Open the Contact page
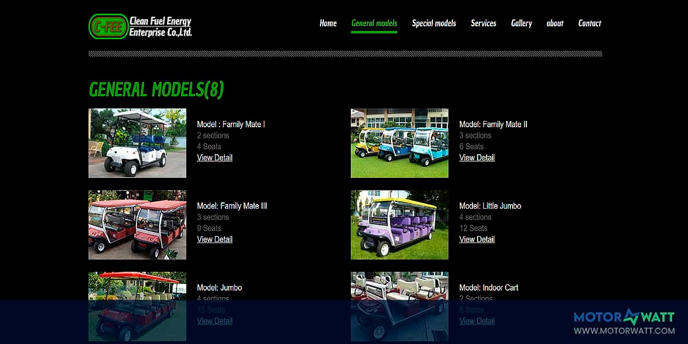This screenshot has height=344, width=688. (x=589, y=24)
